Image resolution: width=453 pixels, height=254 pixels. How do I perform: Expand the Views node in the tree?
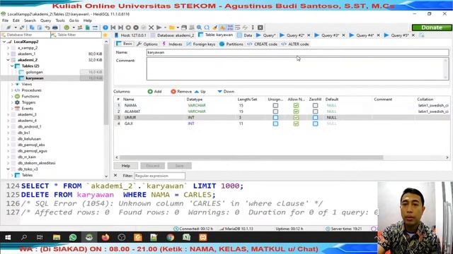click(12, 84)
